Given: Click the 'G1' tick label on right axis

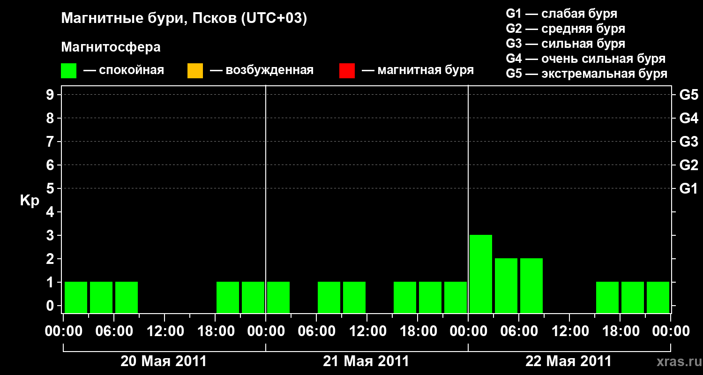Looking at the screenshot, I should (688, 188).
